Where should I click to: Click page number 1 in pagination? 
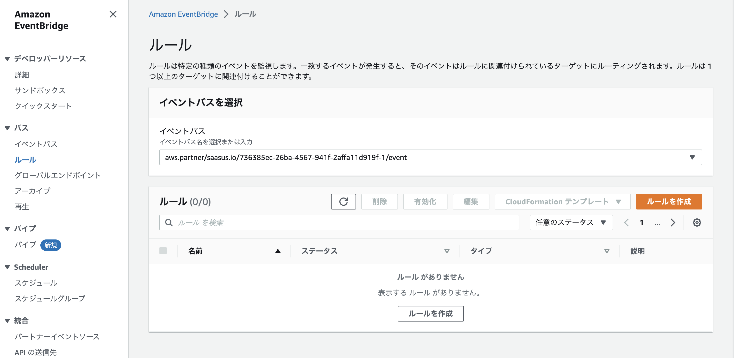642,222
